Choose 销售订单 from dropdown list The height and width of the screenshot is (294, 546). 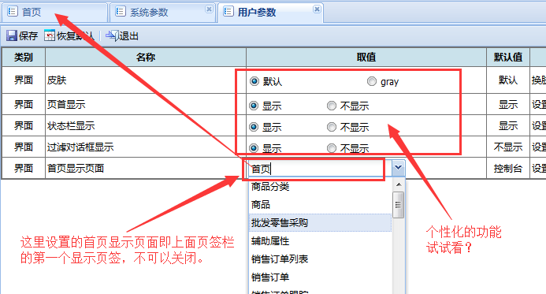(320, 277)
